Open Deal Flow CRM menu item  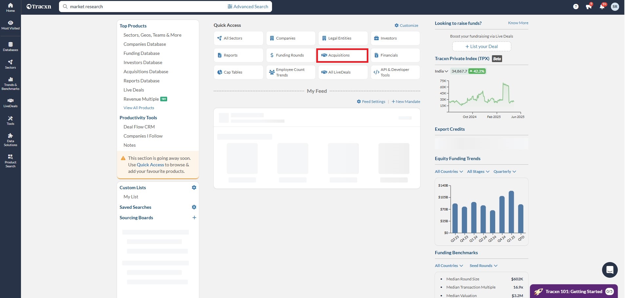pos(139,127)
